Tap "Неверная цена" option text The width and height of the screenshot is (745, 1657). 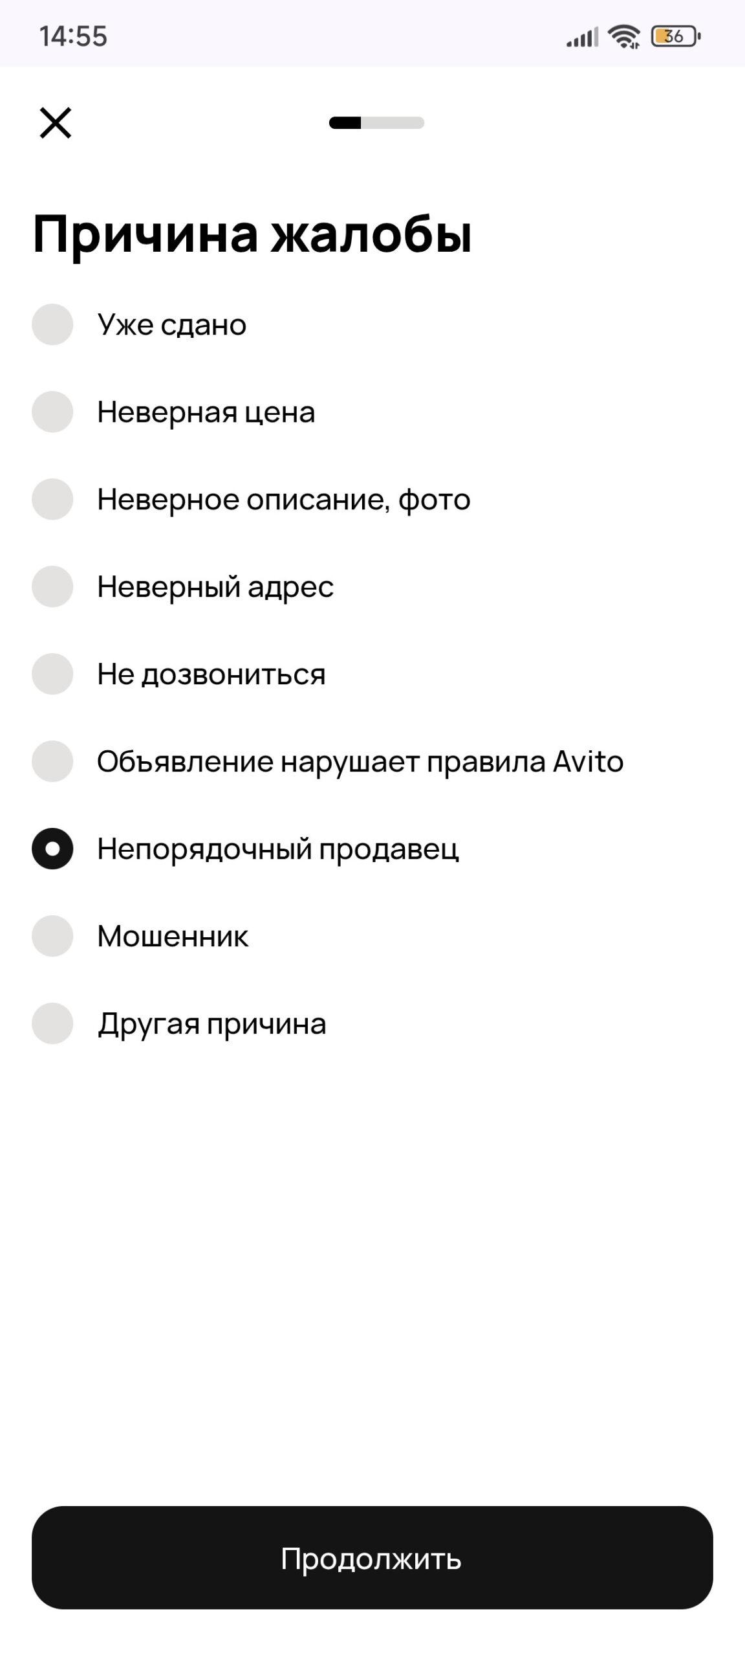206,412
